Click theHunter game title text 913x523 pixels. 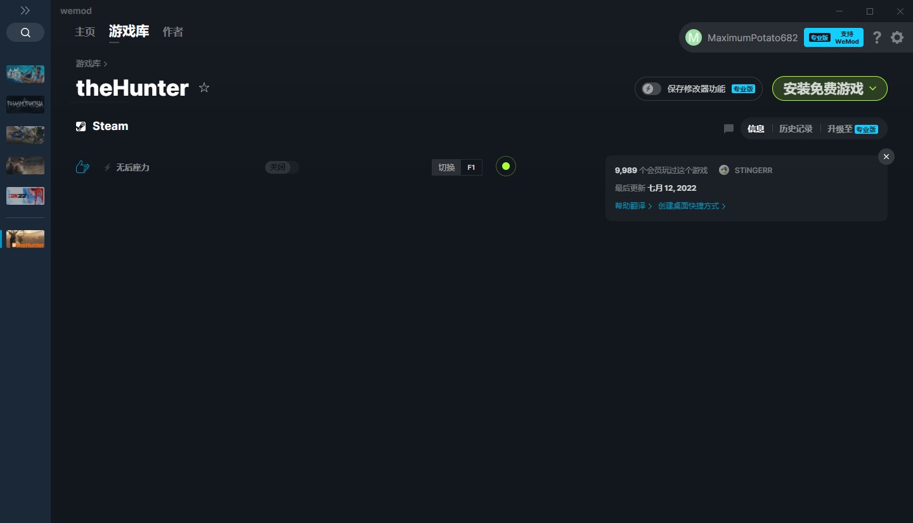click(132, 87)
